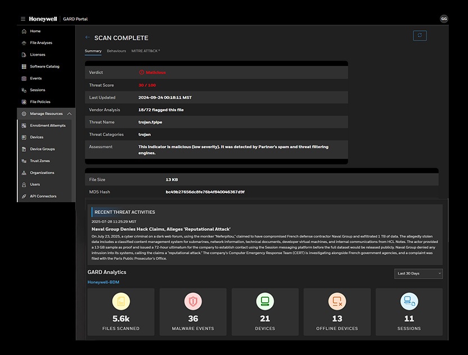Click the Organizations icon
The image size is (468, 355).
(24, 173)
